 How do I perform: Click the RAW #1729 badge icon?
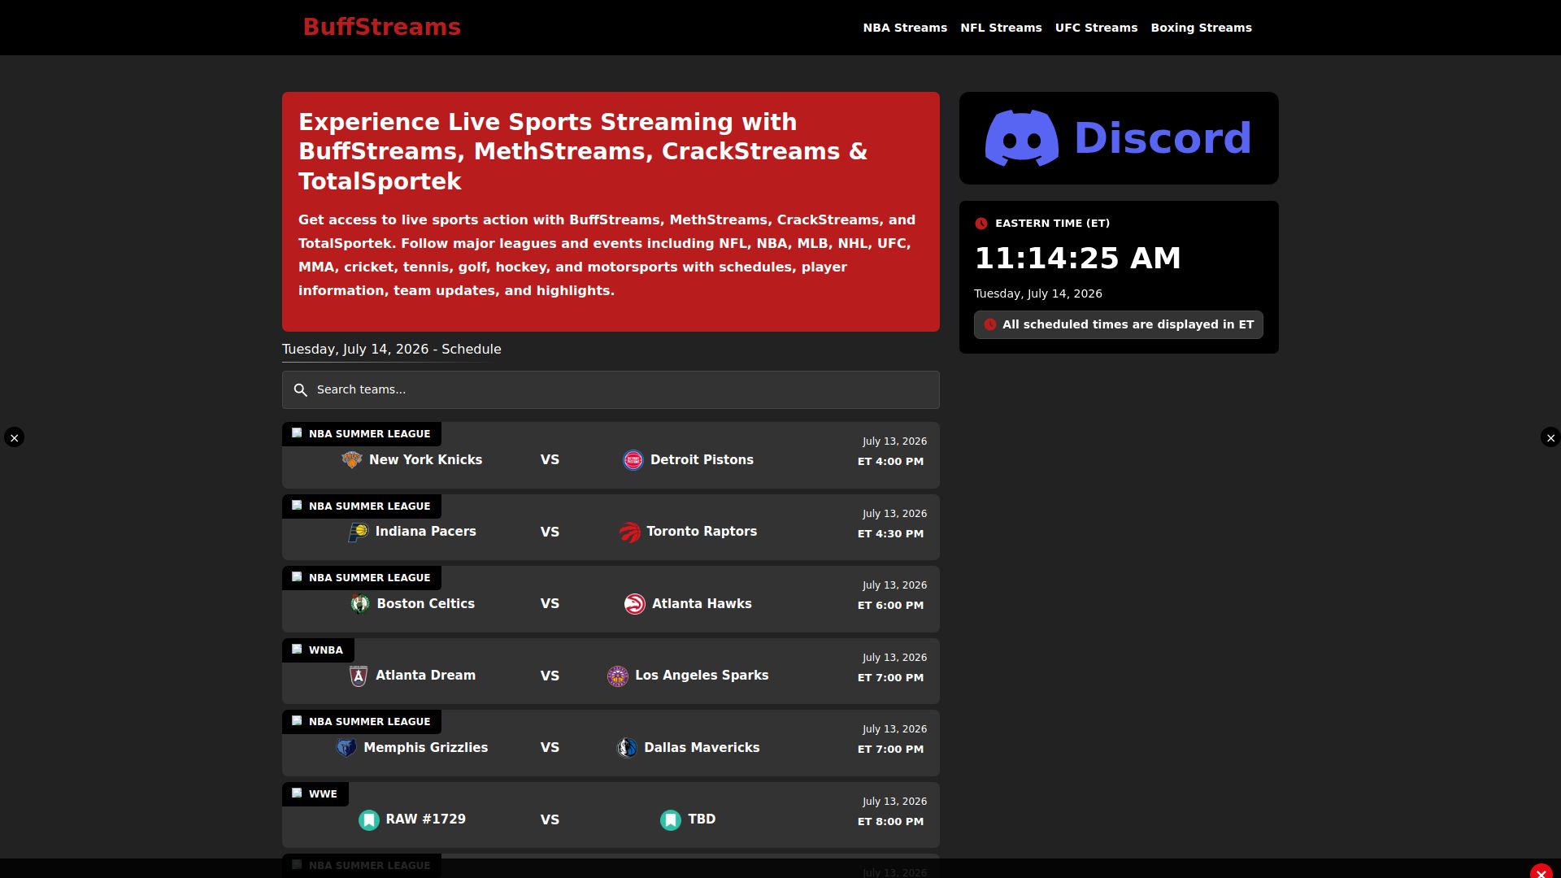[369, 819]
